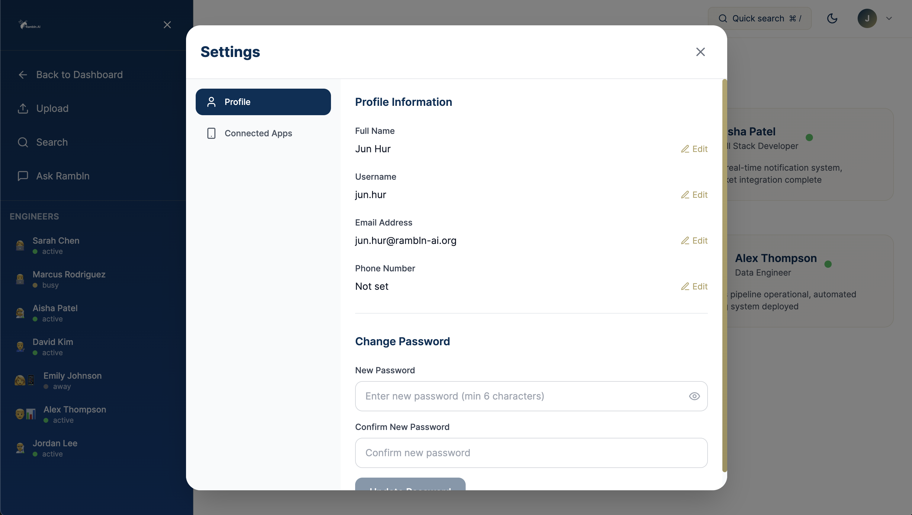Image resolution: width=912 pixels, height=515 pixels.
Task: Focus the Confirm new password field
Action: (531, 453)
